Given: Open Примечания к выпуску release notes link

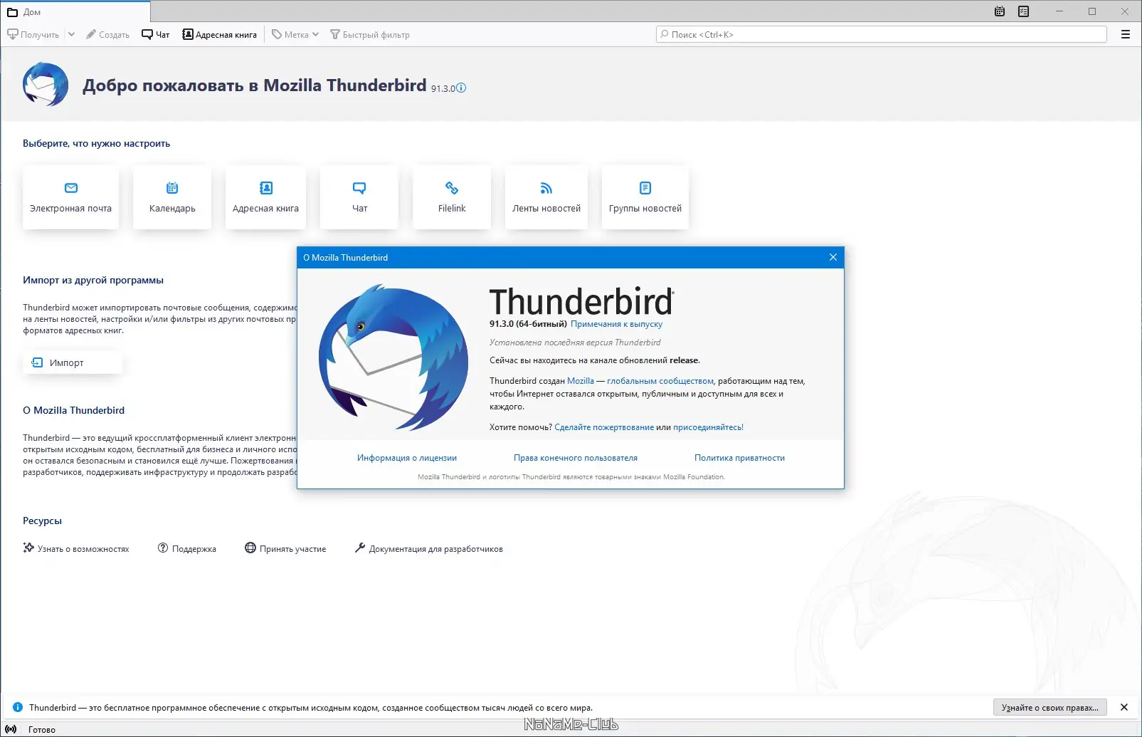Looking at the screenshot, I should point(616,324).
